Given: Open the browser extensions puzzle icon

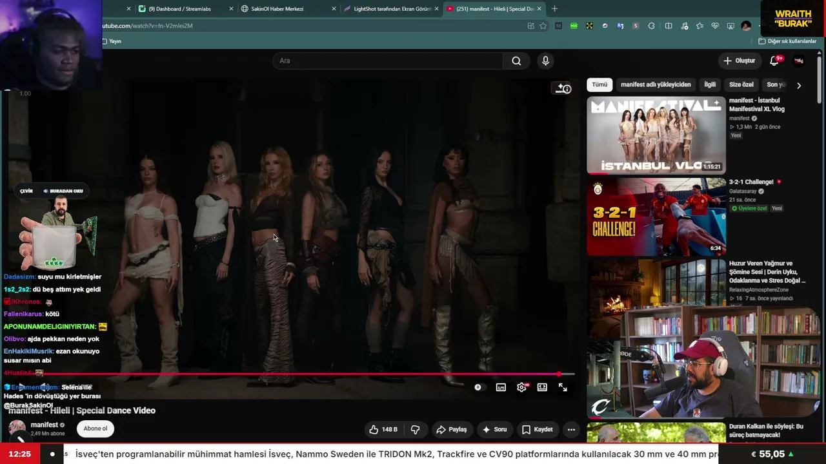Looking at the screenshot, I should point(651,26).
